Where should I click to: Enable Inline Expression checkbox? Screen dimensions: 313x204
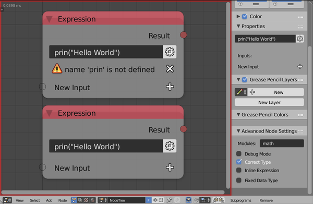click(x=239, y=170)
